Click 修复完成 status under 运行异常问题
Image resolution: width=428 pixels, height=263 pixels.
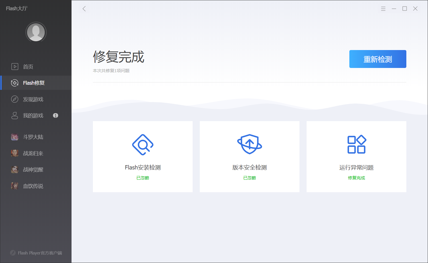click(x=356, y=178)
